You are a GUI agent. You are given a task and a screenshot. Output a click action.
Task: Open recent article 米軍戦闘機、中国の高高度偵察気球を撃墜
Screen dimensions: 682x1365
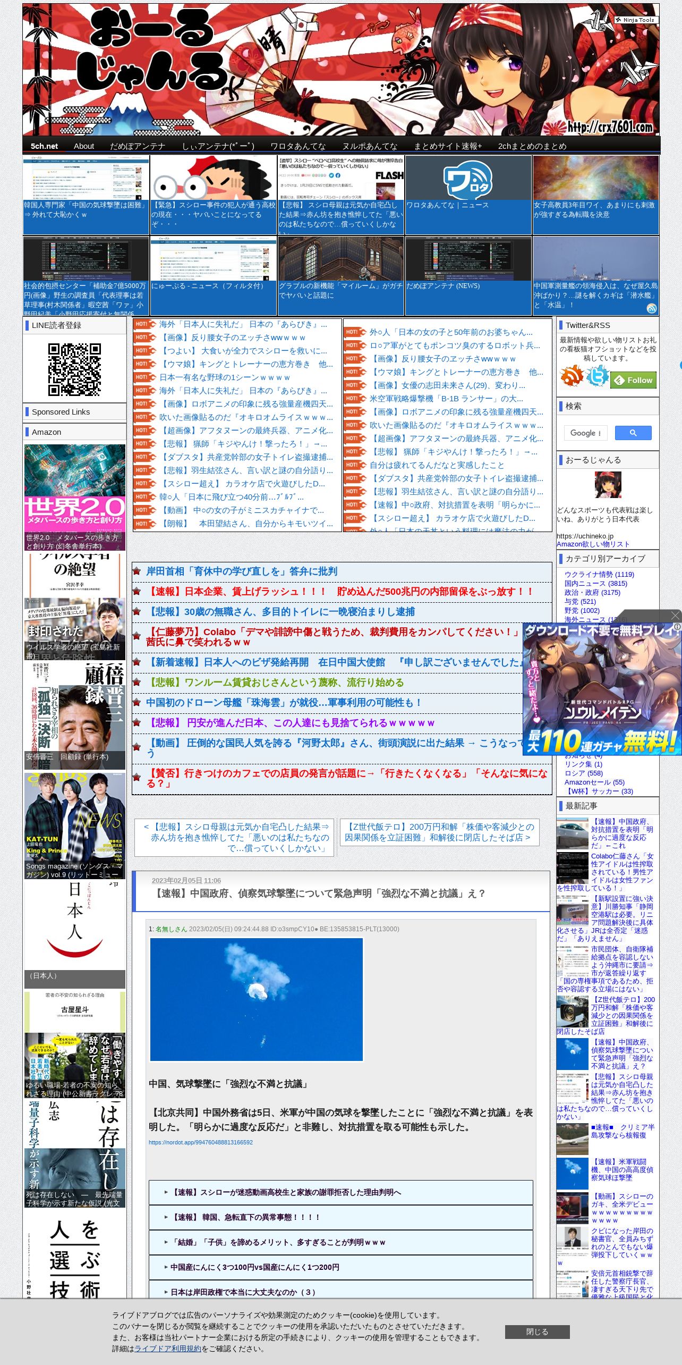[622, 1170]
